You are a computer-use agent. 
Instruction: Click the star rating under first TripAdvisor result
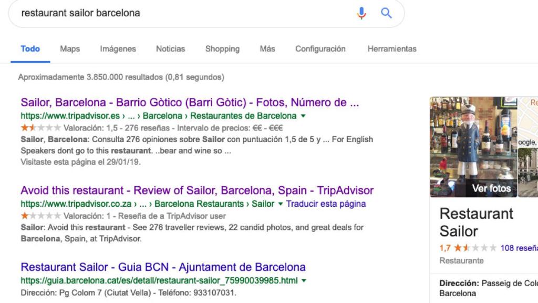tap(41, 128)
